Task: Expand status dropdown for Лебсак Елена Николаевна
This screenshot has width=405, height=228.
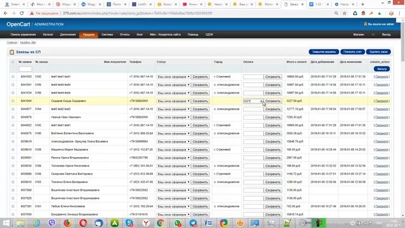Action: point(173,206)
